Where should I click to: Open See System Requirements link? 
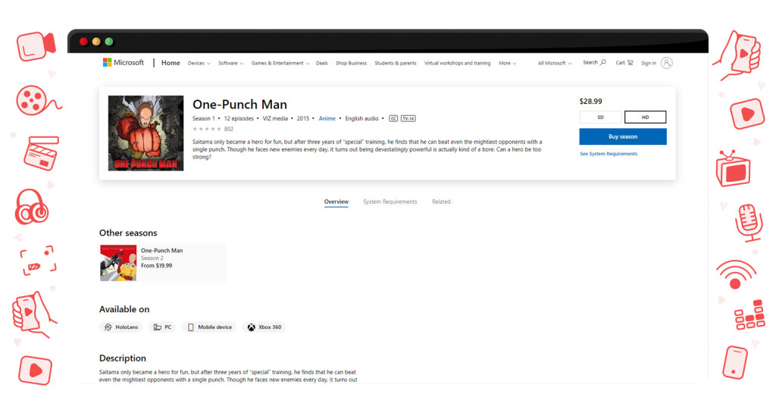pyautogui.click(x=609, y=154)
